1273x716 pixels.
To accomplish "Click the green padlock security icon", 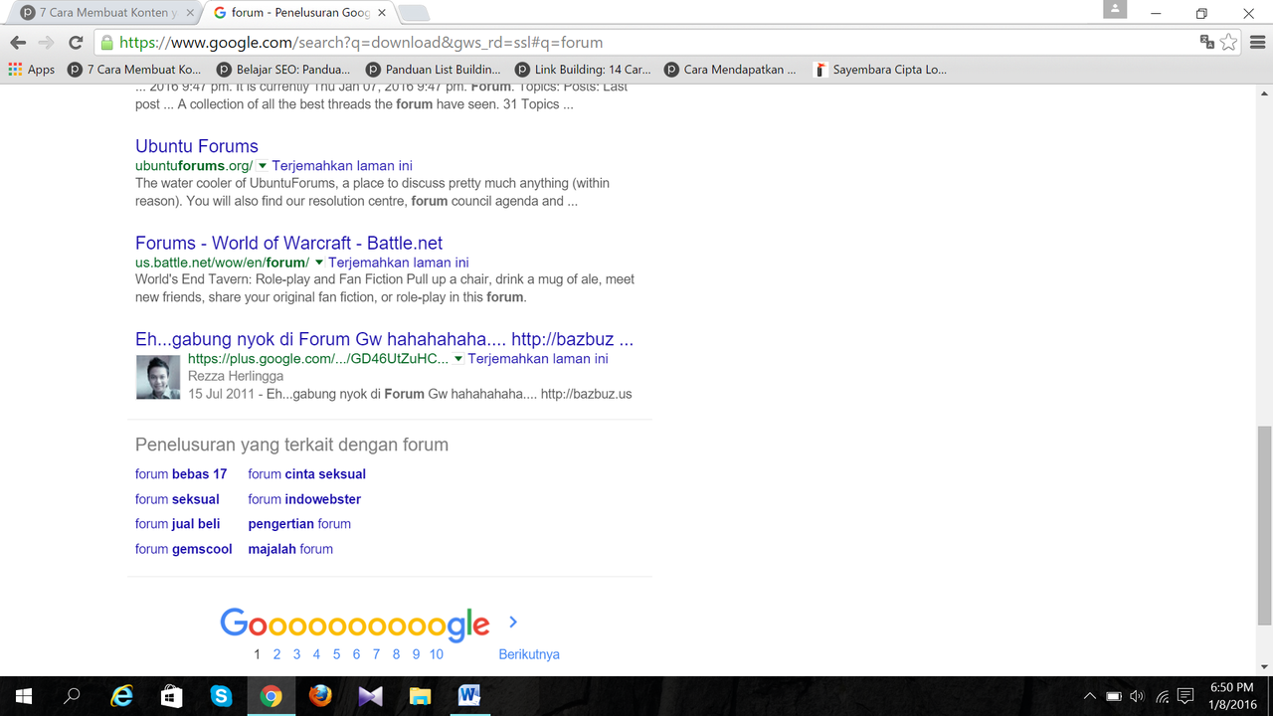I will click(107, 43).
